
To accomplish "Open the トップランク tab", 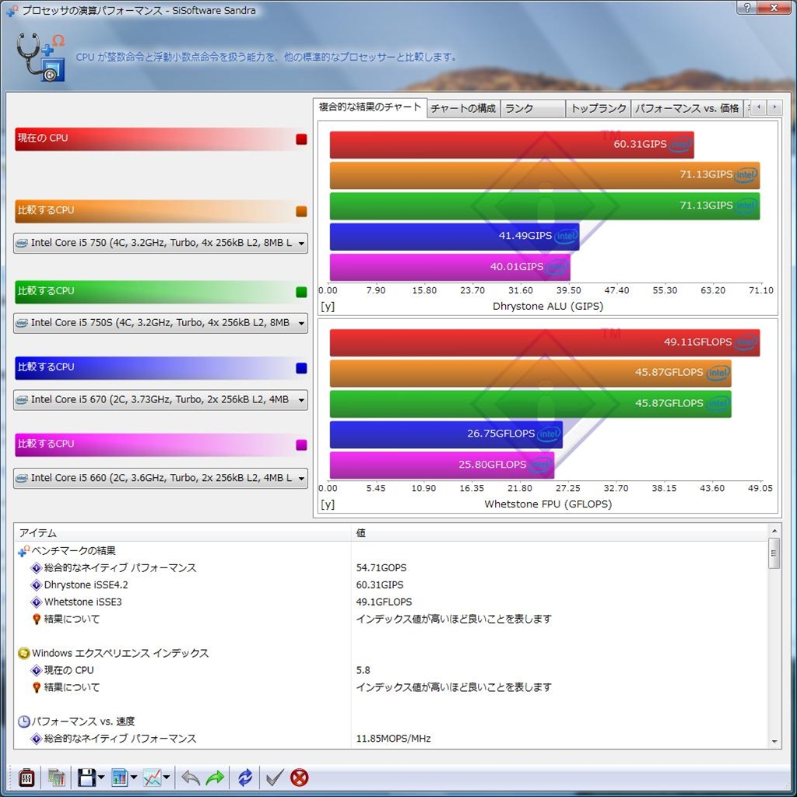I will click(599, 108).
